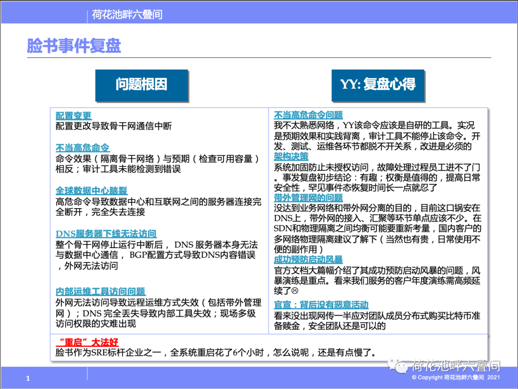Click the sad face emoji after 续了
This screenshot has width=518, height=389.
point(295,291)
